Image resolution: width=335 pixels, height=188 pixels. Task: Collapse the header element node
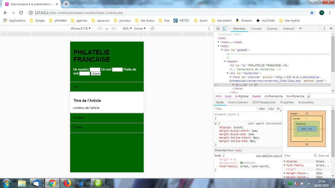(x=224, y=61)
